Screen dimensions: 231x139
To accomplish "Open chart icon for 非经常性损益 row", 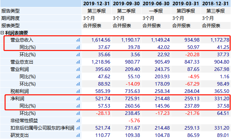I will [78, 121].
